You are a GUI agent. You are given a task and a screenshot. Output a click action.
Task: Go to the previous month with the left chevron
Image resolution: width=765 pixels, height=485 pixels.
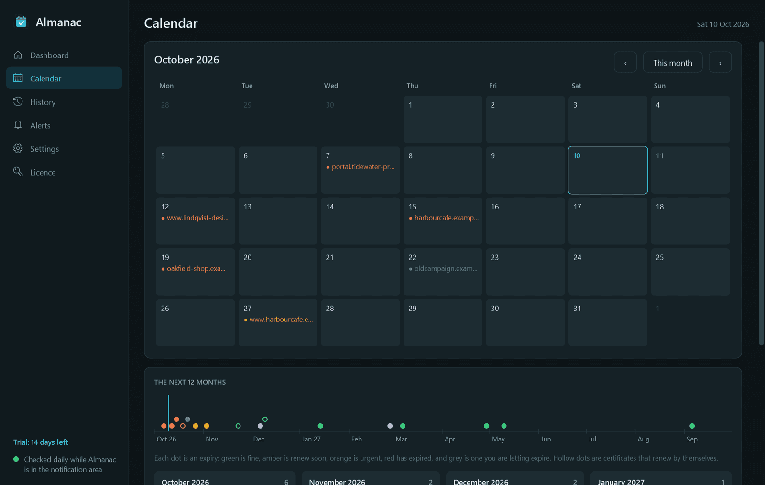pyautogui.click(x=625, y=62)
